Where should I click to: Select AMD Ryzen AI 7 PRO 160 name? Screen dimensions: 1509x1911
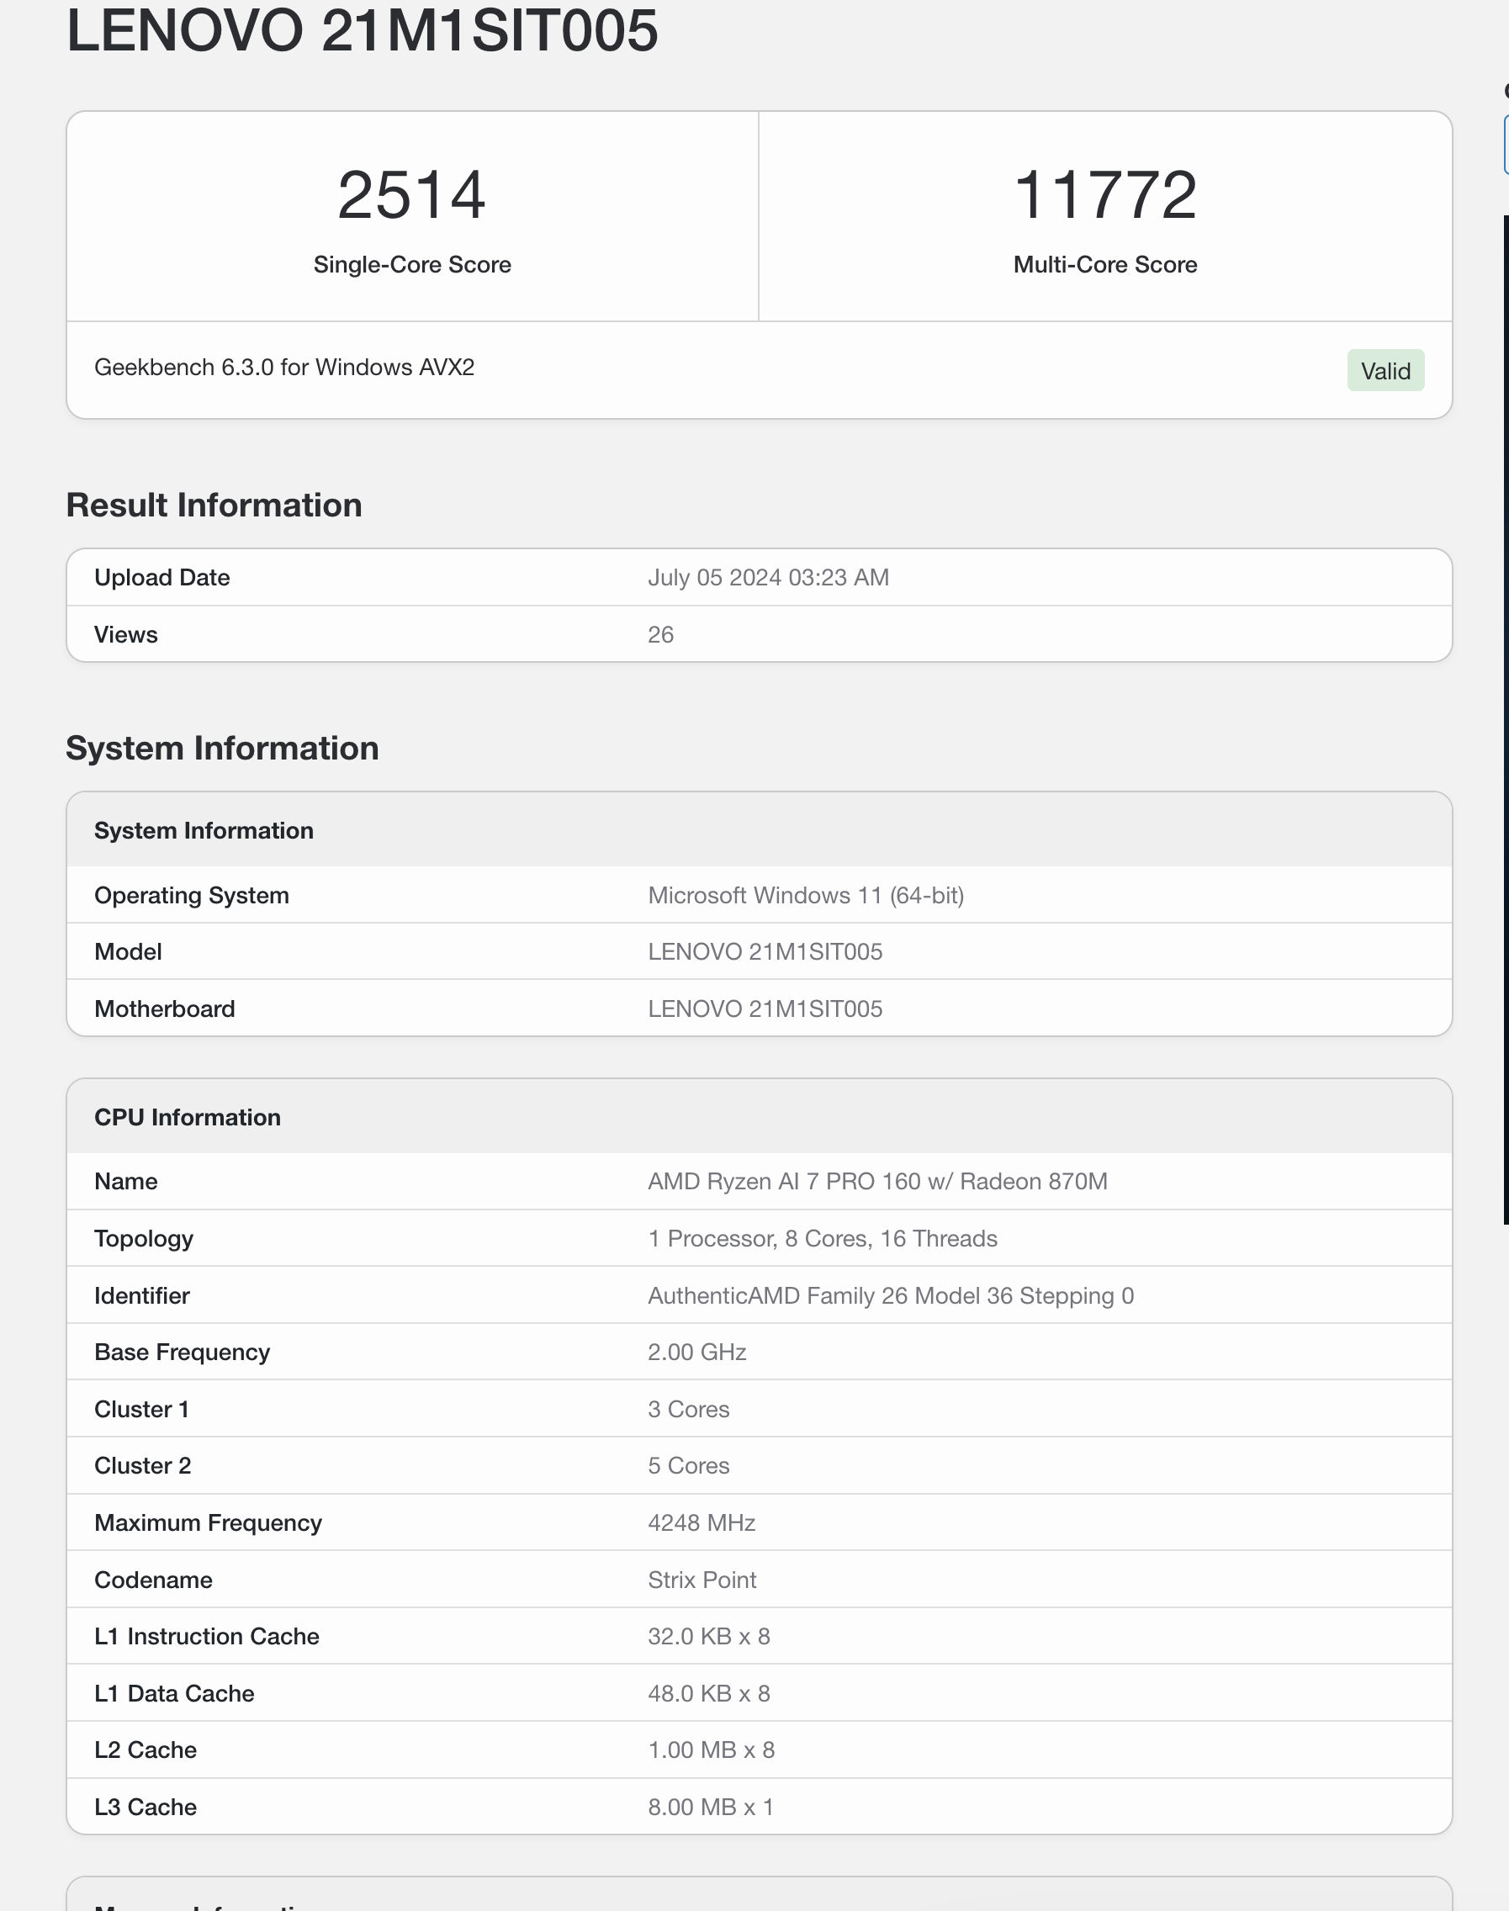[877, 1181]
